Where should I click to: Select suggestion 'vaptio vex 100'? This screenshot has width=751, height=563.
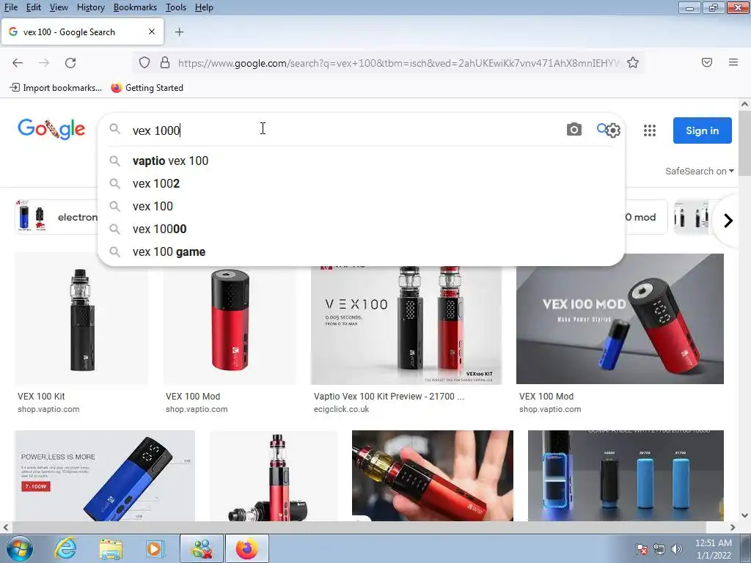coord(361,161)
